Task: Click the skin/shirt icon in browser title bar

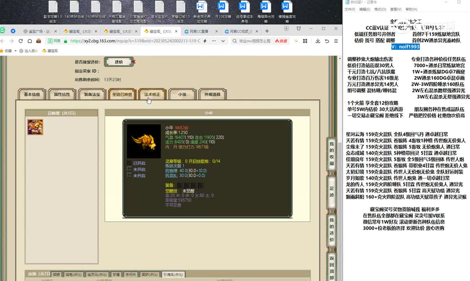Action: (x=299, y=28)
